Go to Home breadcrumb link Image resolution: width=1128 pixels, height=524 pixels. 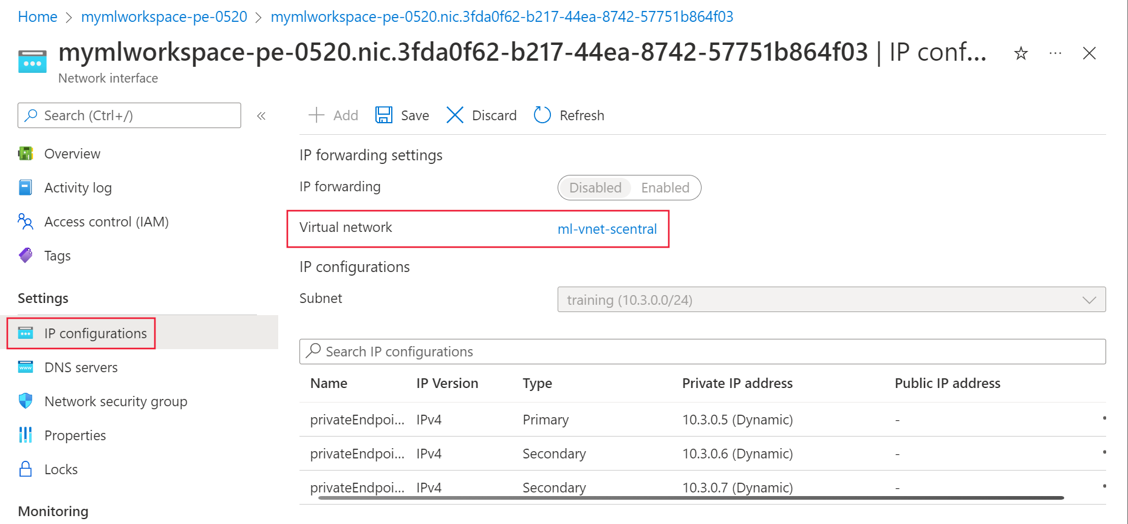[38, 17]
